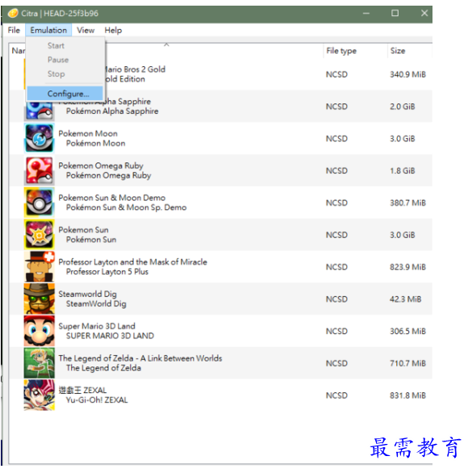Click the Legend of Zelda game icon
Screen dimensions: 468x473
click(x=40, y=363)
